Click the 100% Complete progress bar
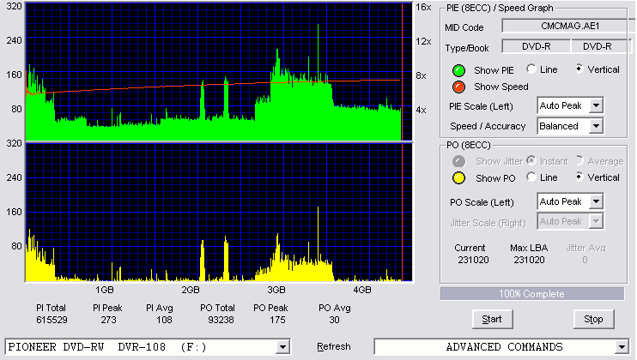This screenshot has width=637, height=360. coord(532,294)
